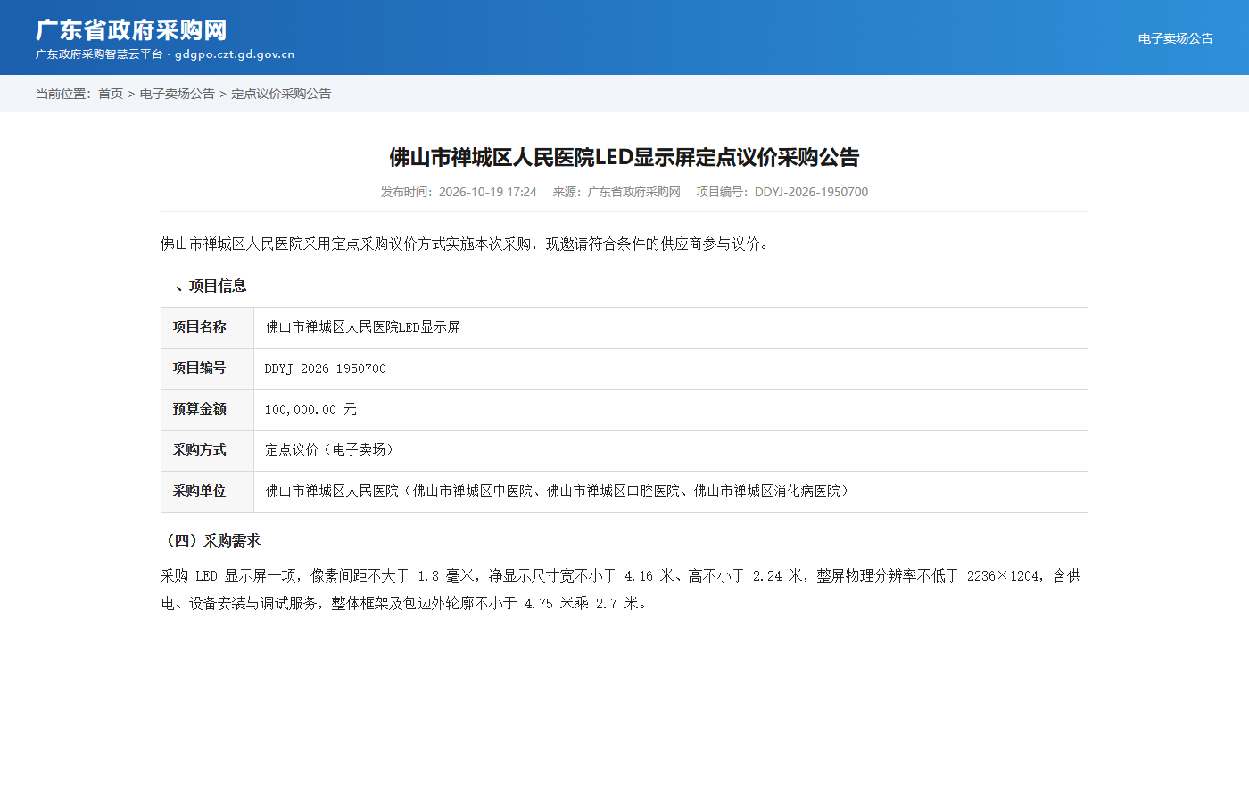Open the 电子卖场公告 header link
1249x785 pixels.
coord(1175,38)
